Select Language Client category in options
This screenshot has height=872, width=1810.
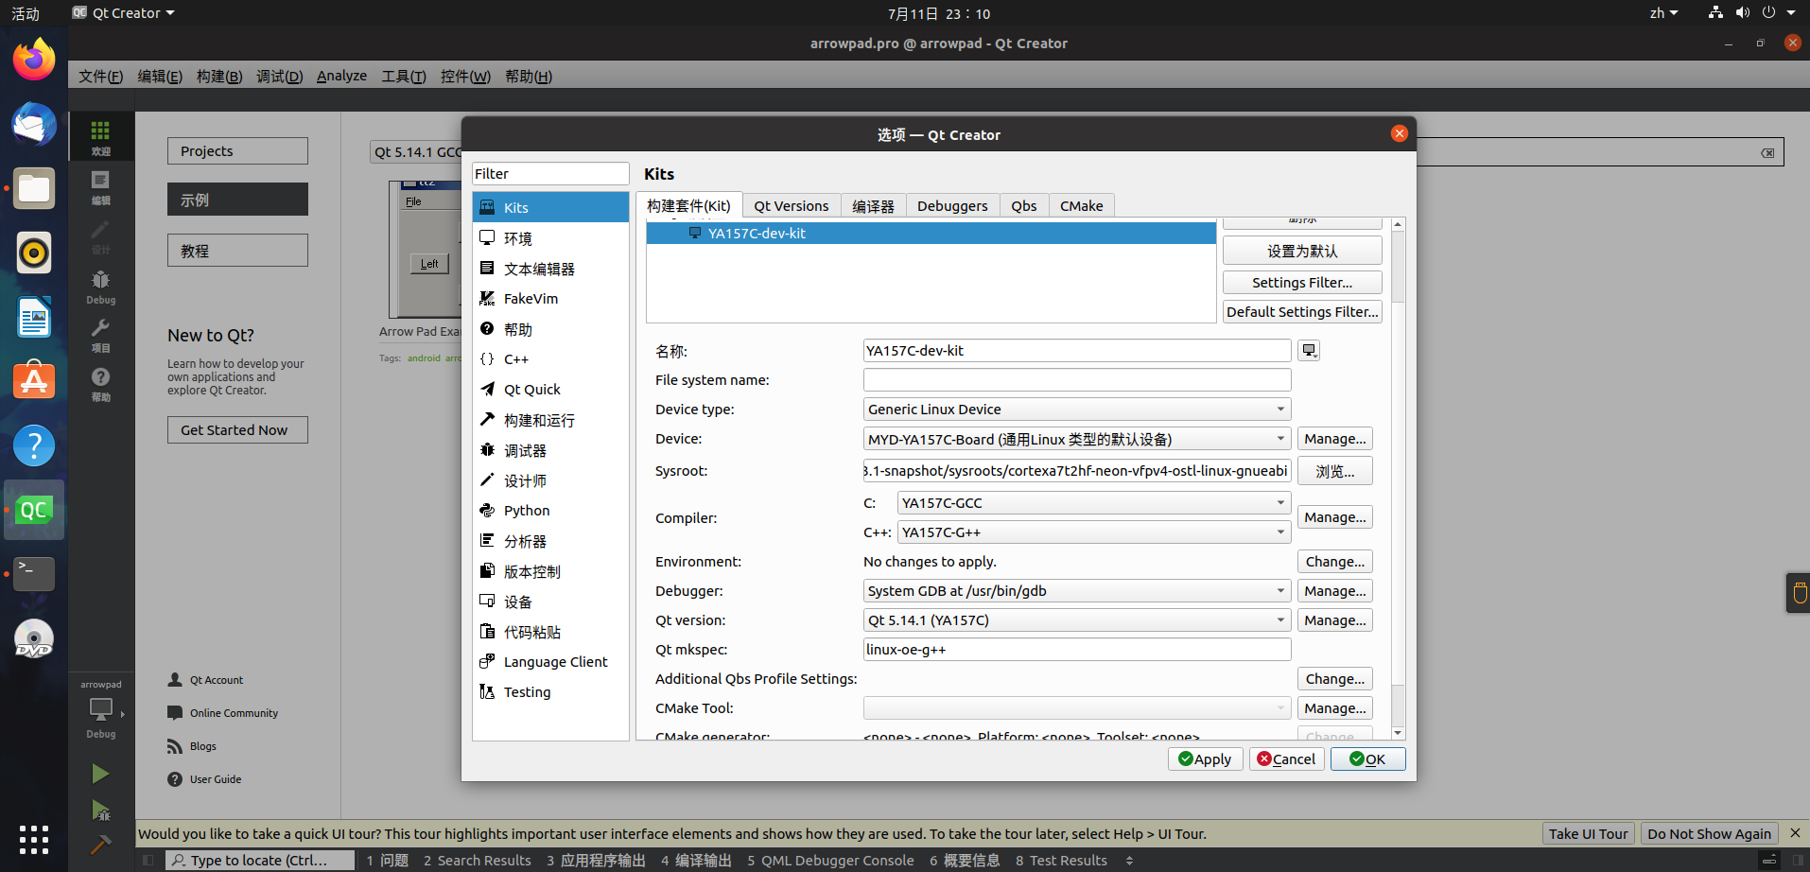(550, 662)
